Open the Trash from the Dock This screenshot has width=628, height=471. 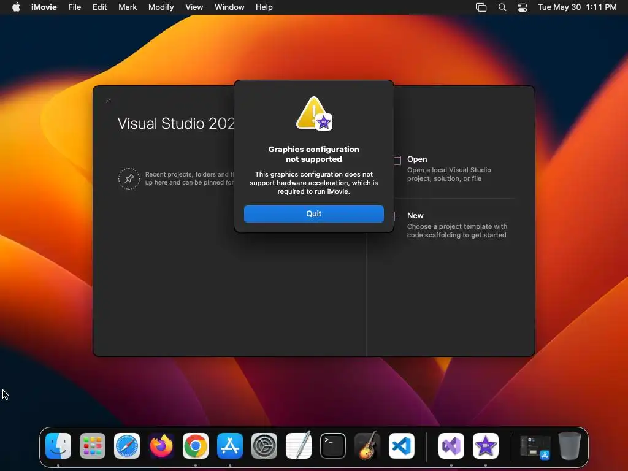(x=570, y=446)
